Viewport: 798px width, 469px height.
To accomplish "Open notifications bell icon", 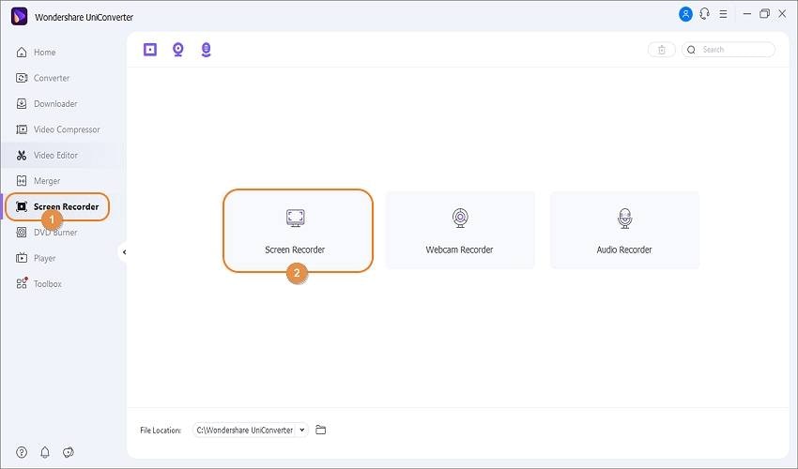I will [45, 452].
